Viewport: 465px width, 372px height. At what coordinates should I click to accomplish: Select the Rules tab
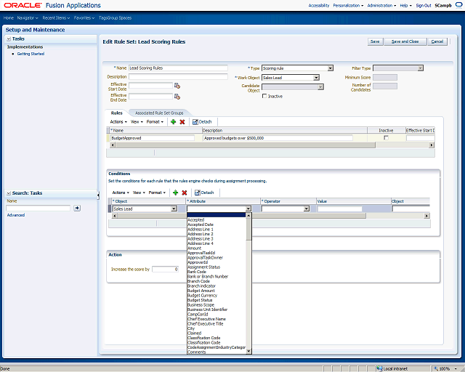pyautogui.click(x=116, y=113)
